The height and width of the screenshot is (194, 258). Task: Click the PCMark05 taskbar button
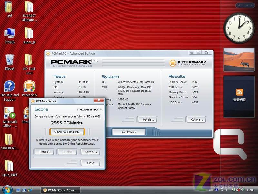point(60,190)
